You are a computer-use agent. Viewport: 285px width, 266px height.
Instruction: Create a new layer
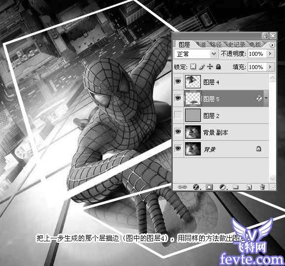pyautogui.click(x=249, y=187)
